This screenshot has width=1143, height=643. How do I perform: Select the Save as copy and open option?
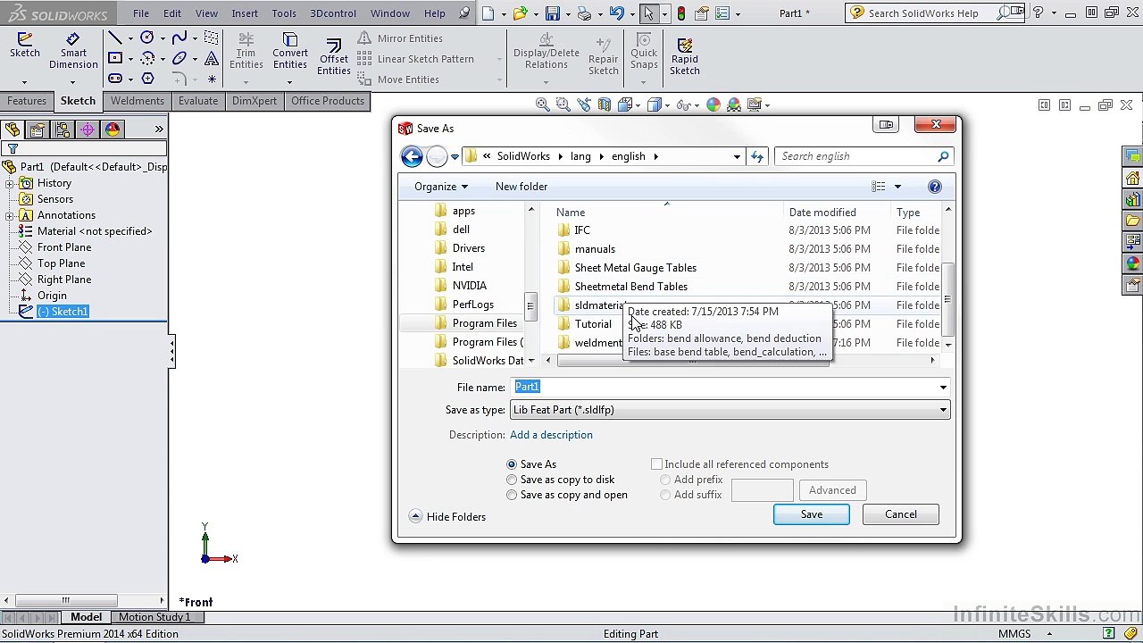[512, 495]
